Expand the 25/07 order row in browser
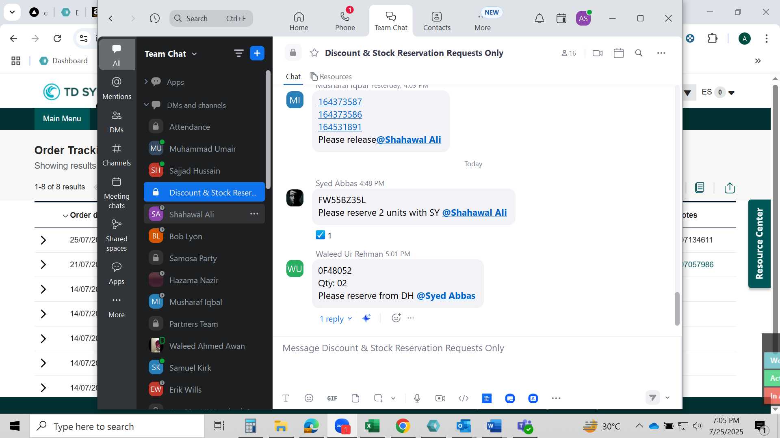 click(43, 240)
